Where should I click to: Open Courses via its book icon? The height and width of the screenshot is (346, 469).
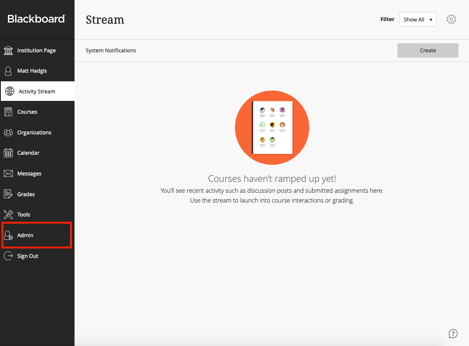click(8, 112)
